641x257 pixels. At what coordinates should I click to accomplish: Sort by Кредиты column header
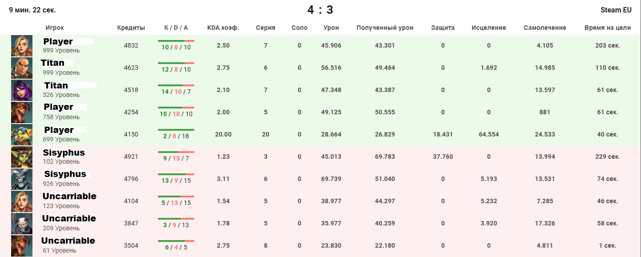coord(131,28)
